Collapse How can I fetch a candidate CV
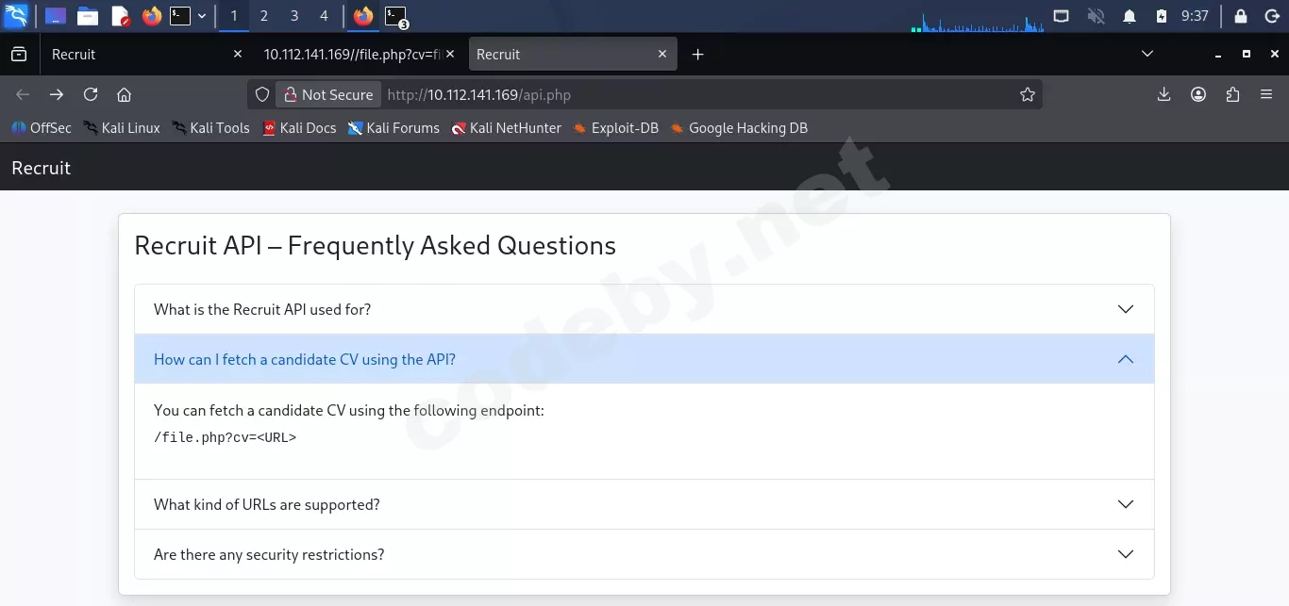The height and width of the screenshot is (606, 1289). pyautogui.click(x=644, y=359)
